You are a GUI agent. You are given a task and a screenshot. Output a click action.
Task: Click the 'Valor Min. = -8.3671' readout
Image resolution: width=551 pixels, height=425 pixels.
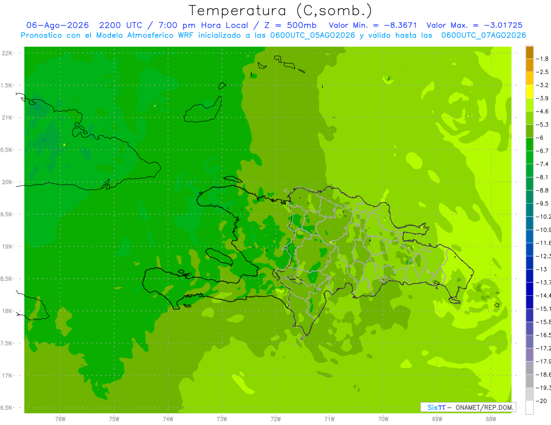[373, 25]
